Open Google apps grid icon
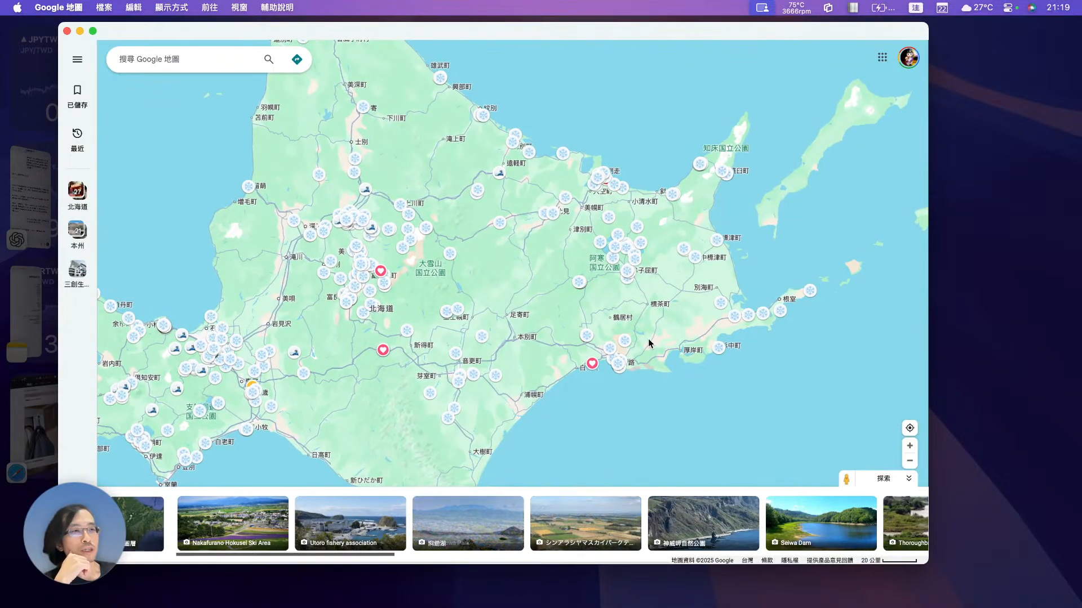 click(882, 57)
